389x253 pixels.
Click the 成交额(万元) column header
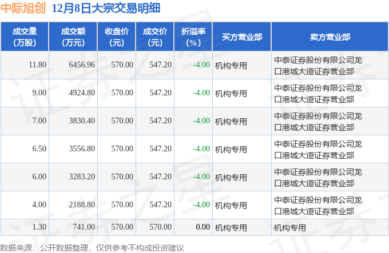(73, 37)
